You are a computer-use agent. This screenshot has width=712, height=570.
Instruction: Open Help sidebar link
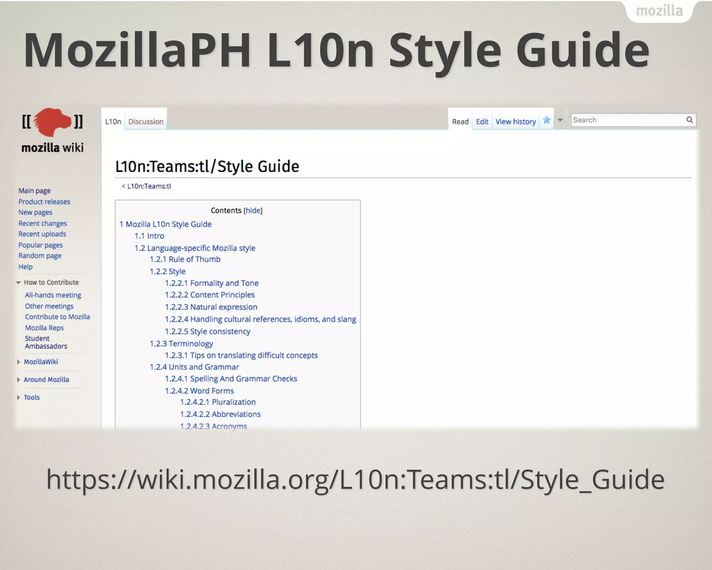pyautogui.click(x=25, y=267)
